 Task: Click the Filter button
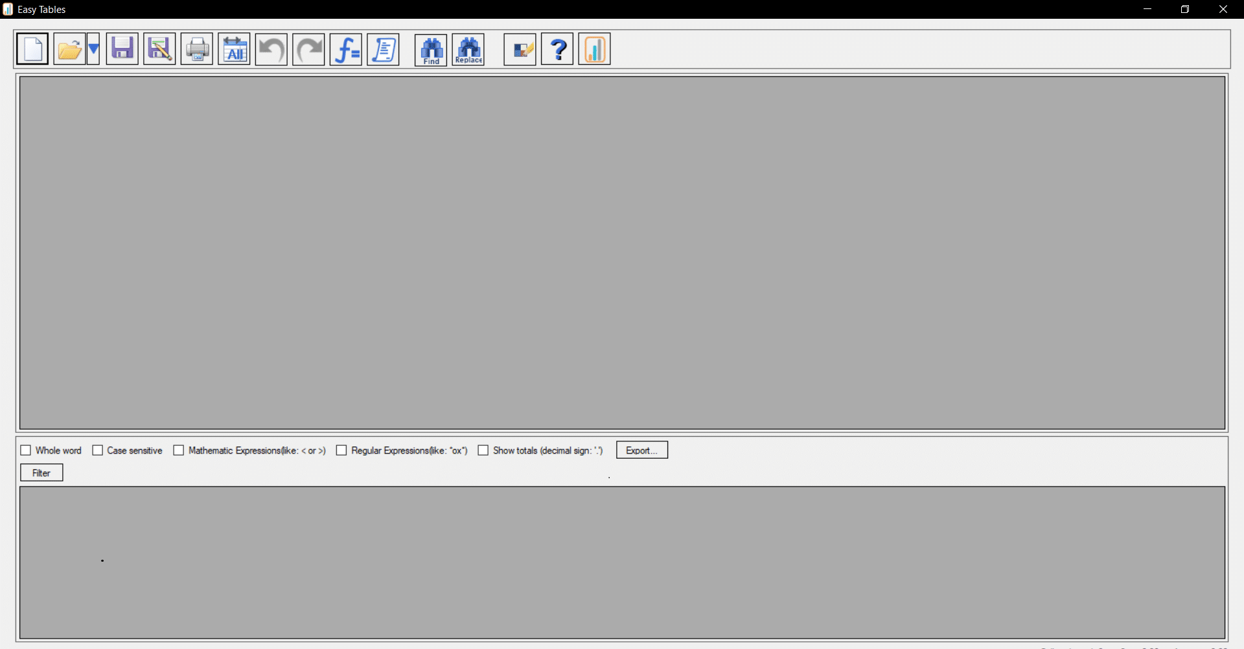[x=41, y=473]
